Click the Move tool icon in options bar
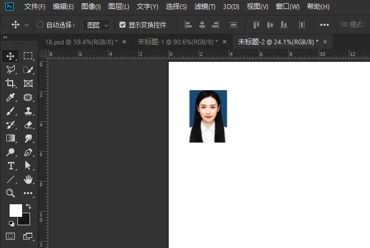The width and height of the screenshot is (370, 248). tap(15, 25)
